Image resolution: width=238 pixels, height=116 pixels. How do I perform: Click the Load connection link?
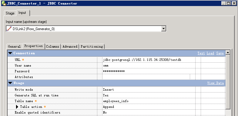tap(210, 53)
